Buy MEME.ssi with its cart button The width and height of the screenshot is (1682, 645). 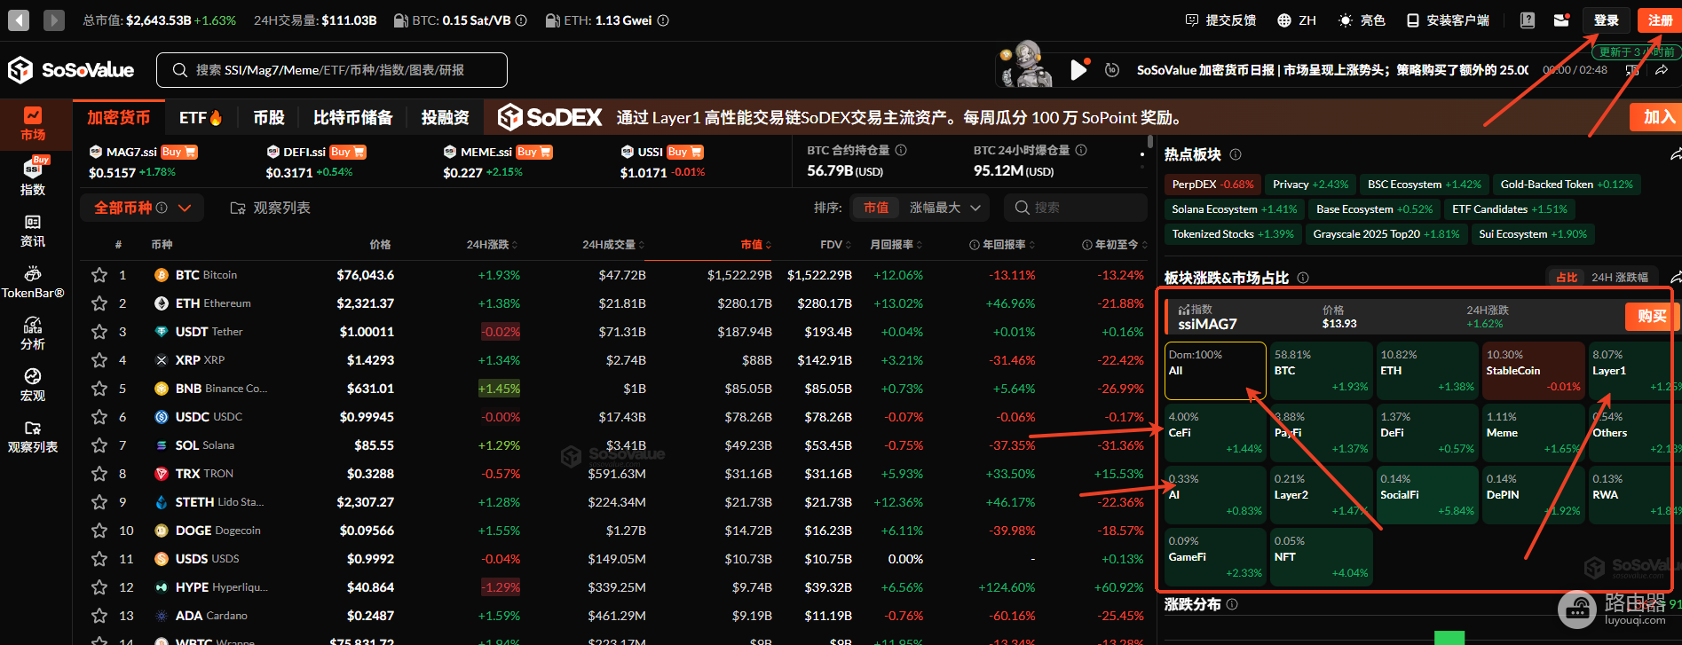[534, 152]
